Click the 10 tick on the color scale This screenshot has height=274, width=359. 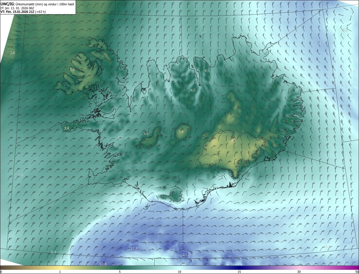point(179,272)
